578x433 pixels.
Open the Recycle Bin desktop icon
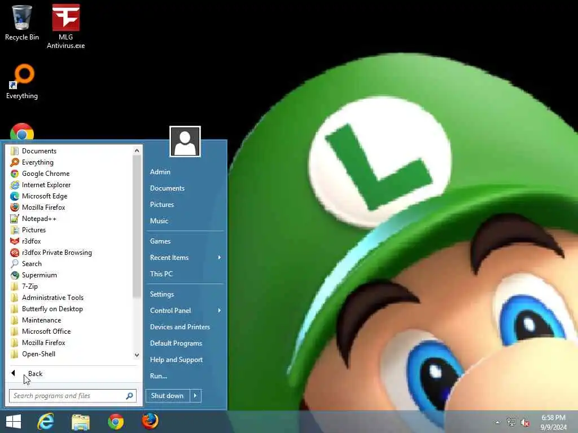[22, 22]
